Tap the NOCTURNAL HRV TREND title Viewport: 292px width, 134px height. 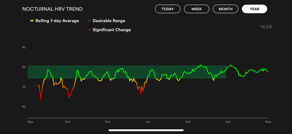(x=52, y=9)
